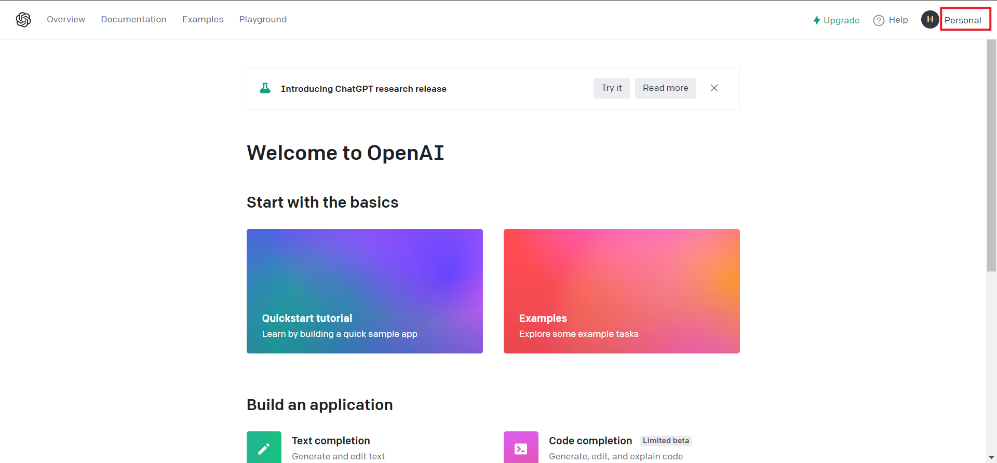The width and height of the screenshot is (997, 463).
Task: Click the Build an application heading
Action: pyautogui.click(x=320, y=405)
